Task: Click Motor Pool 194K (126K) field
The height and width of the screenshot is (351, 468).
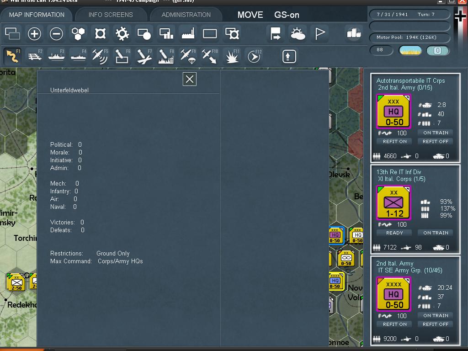Action: (409, 37)
